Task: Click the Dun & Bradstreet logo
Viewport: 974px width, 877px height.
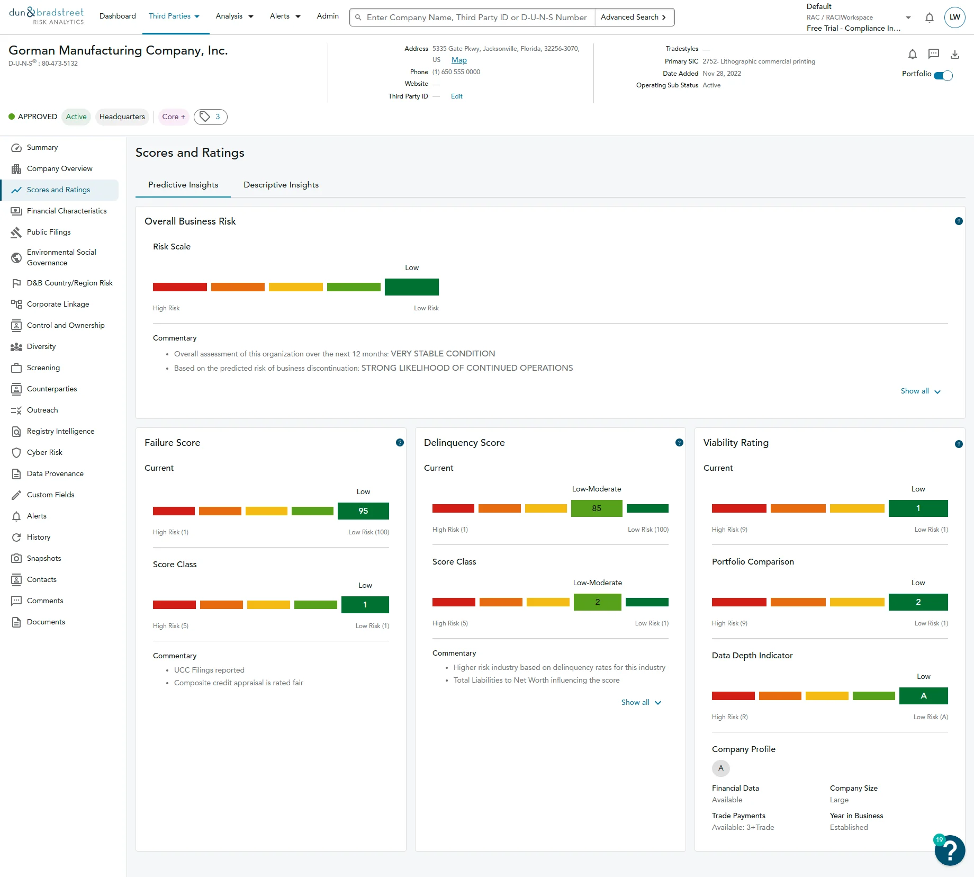Action: (x=47, y=16)
